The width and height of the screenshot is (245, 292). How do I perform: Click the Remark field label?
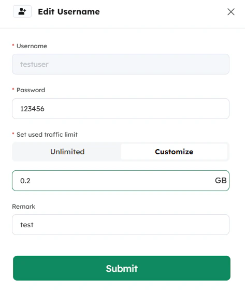(24, 207)
